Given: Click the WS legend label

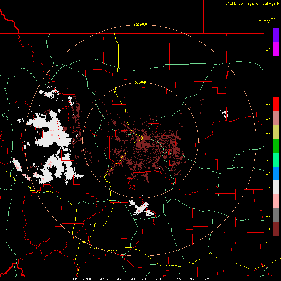Looking at the screenshot, I should pyautogui.click(x=268, y=174).
